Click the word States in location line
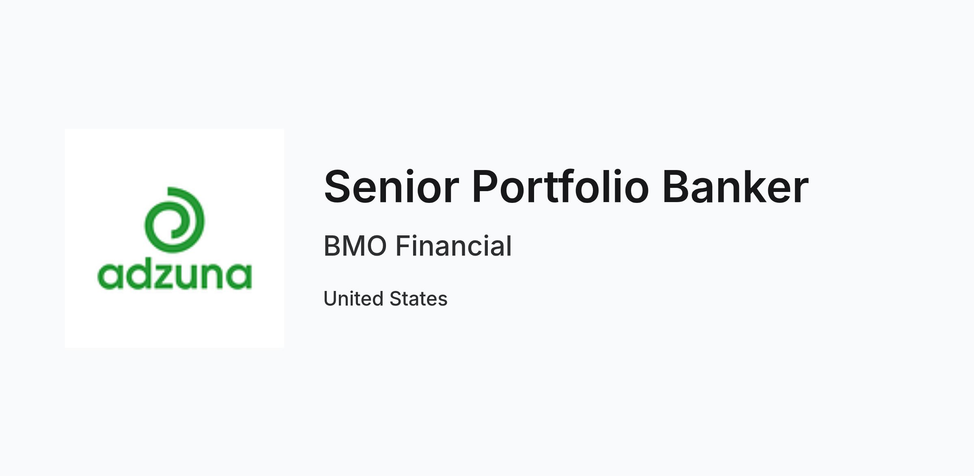The width and height of the screenshot is (974, 476). coord(418,299)
